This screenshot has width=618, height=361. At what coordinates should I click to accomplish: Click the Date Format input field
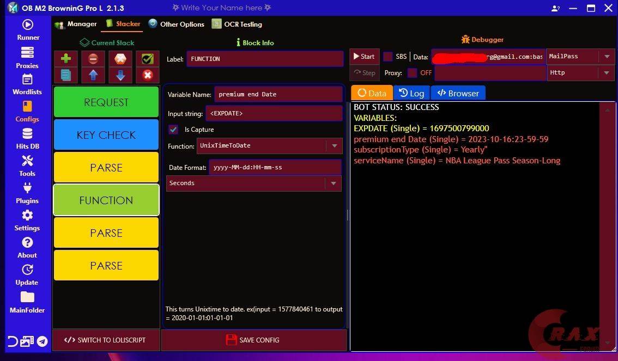pos(275,167)
